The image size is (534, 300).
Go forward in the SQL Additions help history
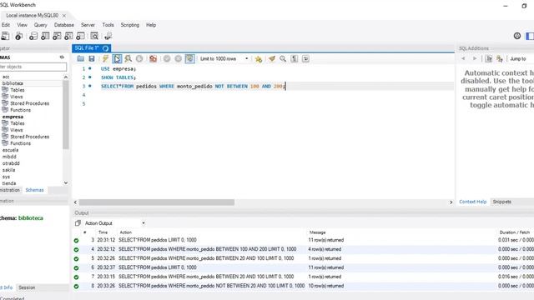tap(475, 59)
